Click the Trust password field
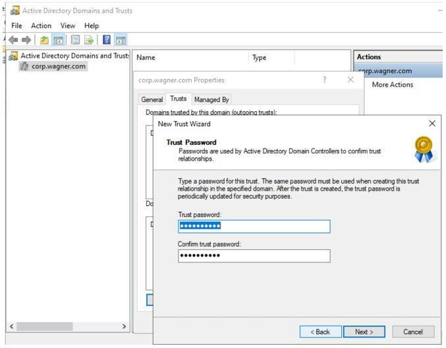Viewport: 446px width, 348px height. click(x=254, y=226)
